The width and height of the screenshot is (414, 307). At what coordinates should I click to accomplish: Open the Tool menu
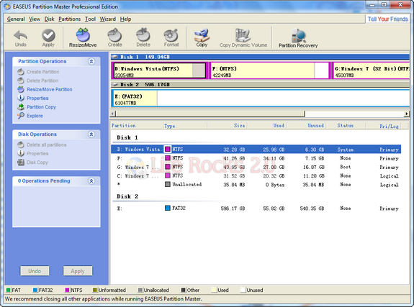[x=90, y=19]
